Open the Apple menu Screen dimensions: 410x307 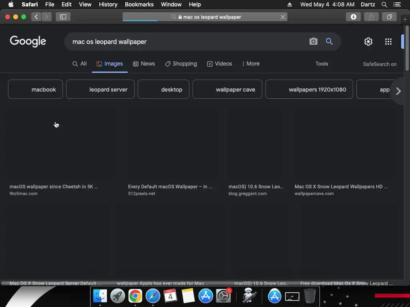(11, 4)
